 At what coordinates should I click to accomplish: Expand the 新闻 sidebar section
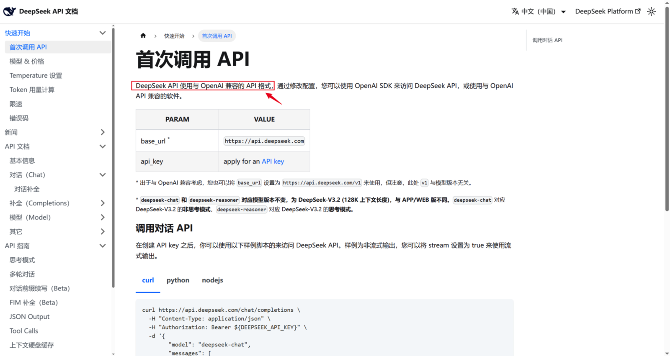tap(102, 132)
